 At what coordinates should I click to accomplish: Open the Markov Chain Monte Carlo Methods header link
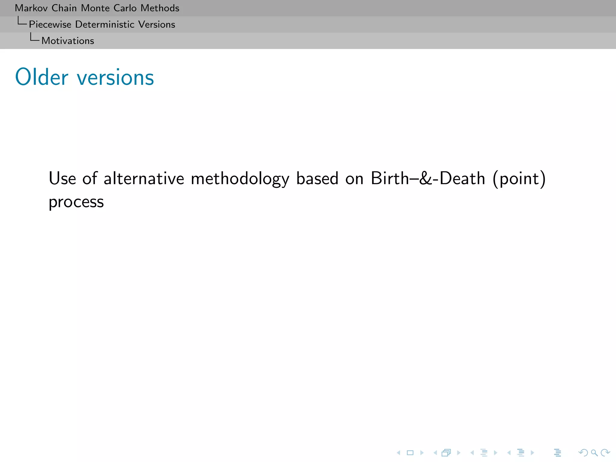[x=97, y=8]
